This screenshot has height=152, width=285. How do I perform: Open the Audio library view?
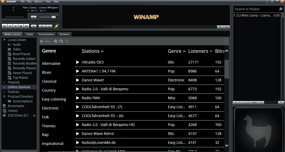click(x=17, y=45)
